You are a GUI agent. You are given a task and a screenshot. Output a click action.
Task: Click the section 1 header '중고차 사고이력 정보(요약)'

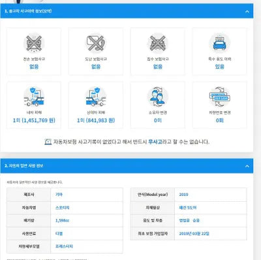28,11
